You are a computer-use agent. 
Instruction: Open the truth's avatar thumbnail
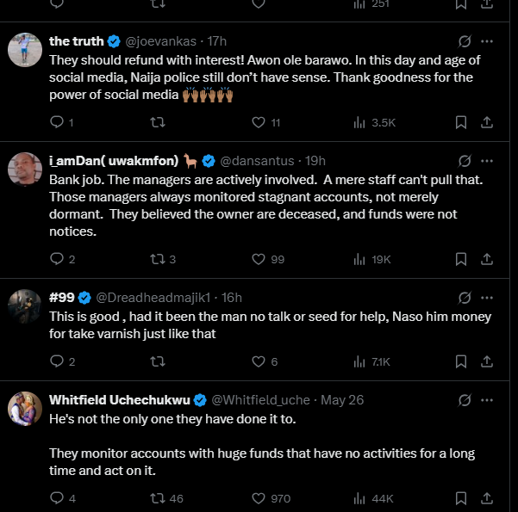point(25,50)
